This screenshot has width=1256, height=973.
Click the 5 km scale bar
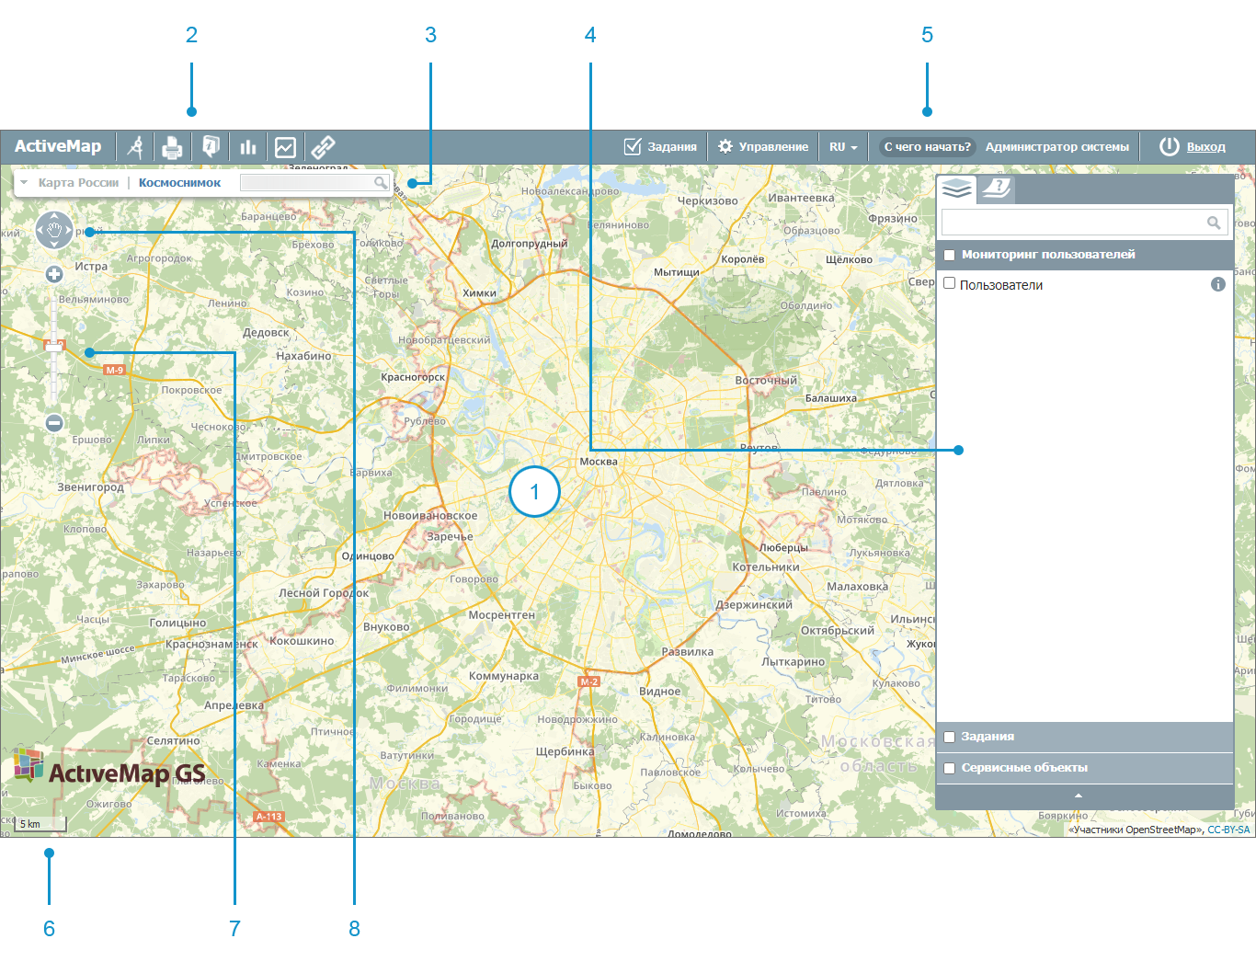(x=40, y=824)
